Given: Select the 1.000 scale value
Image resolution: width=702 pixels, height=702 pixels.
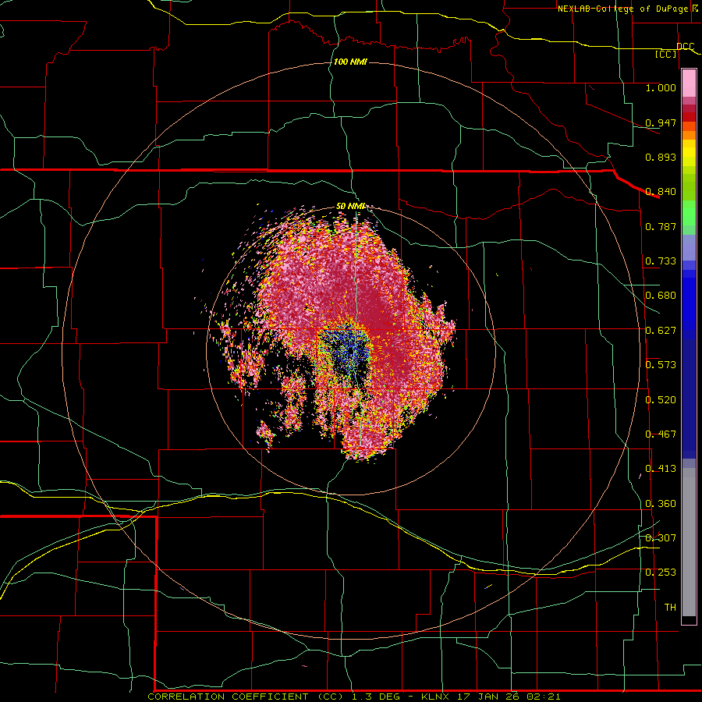Looking at the screenshot, I should 661,88.
